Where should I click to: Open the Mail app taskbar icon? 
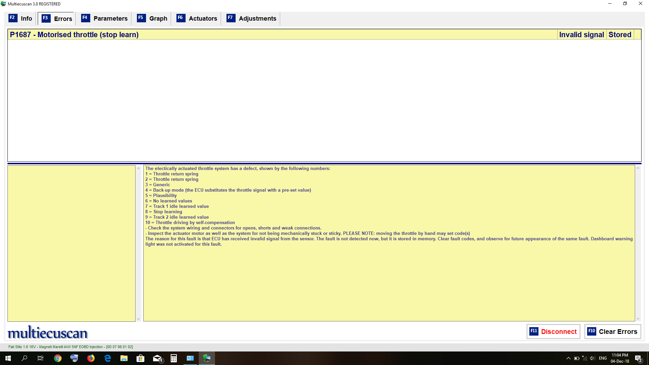pos(157,358)
